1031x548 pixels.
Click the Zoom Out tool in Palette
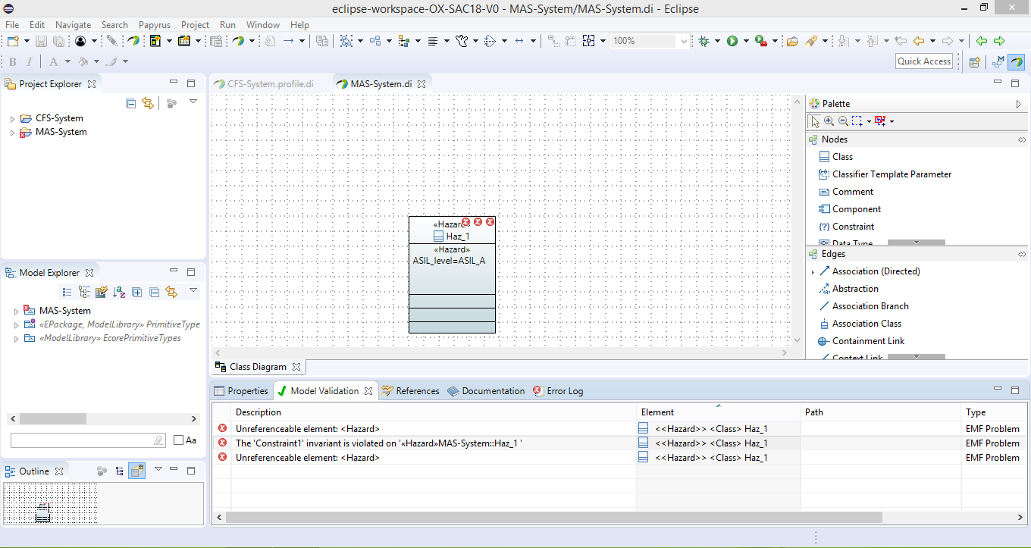pos(842,121)
